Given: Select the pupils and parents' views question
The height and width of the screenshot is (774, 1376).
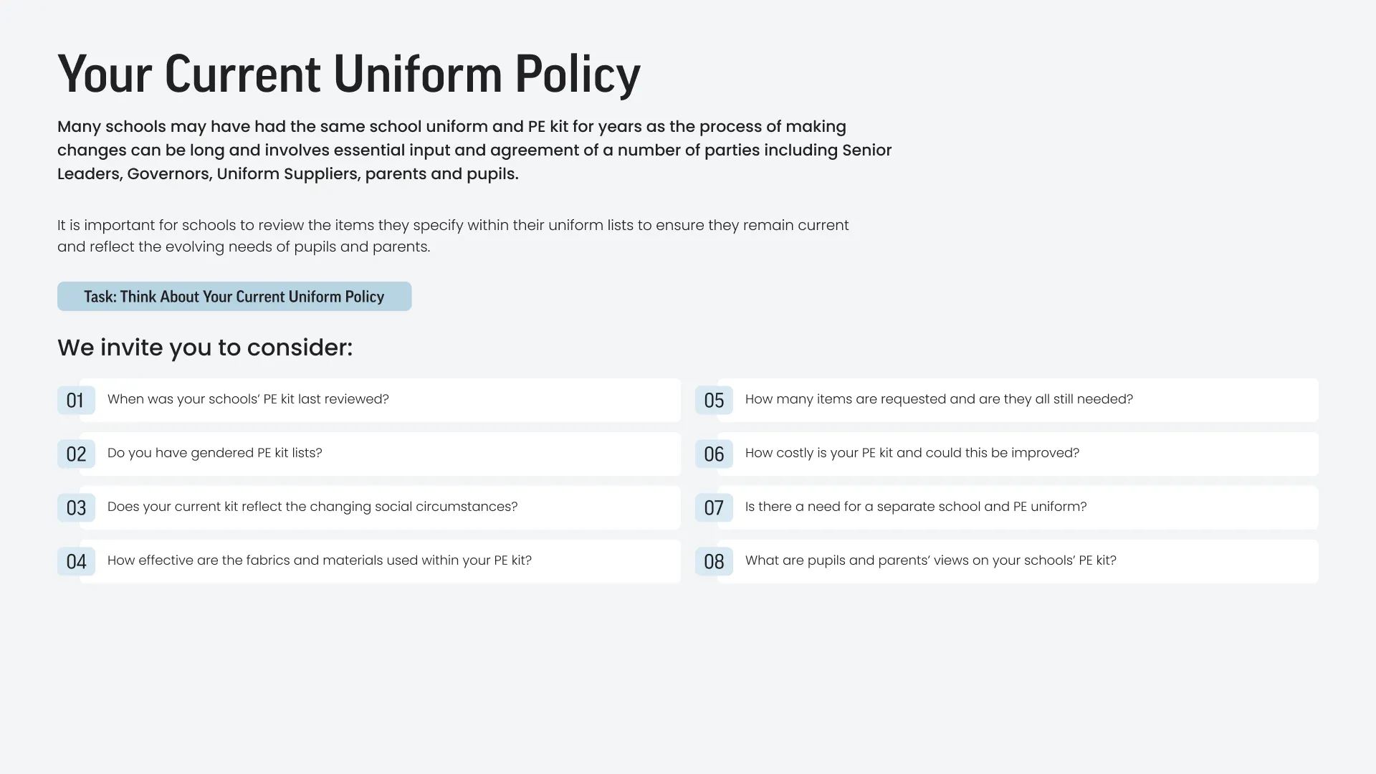Looking at the screenshot, I should (x=1018, y=562).
